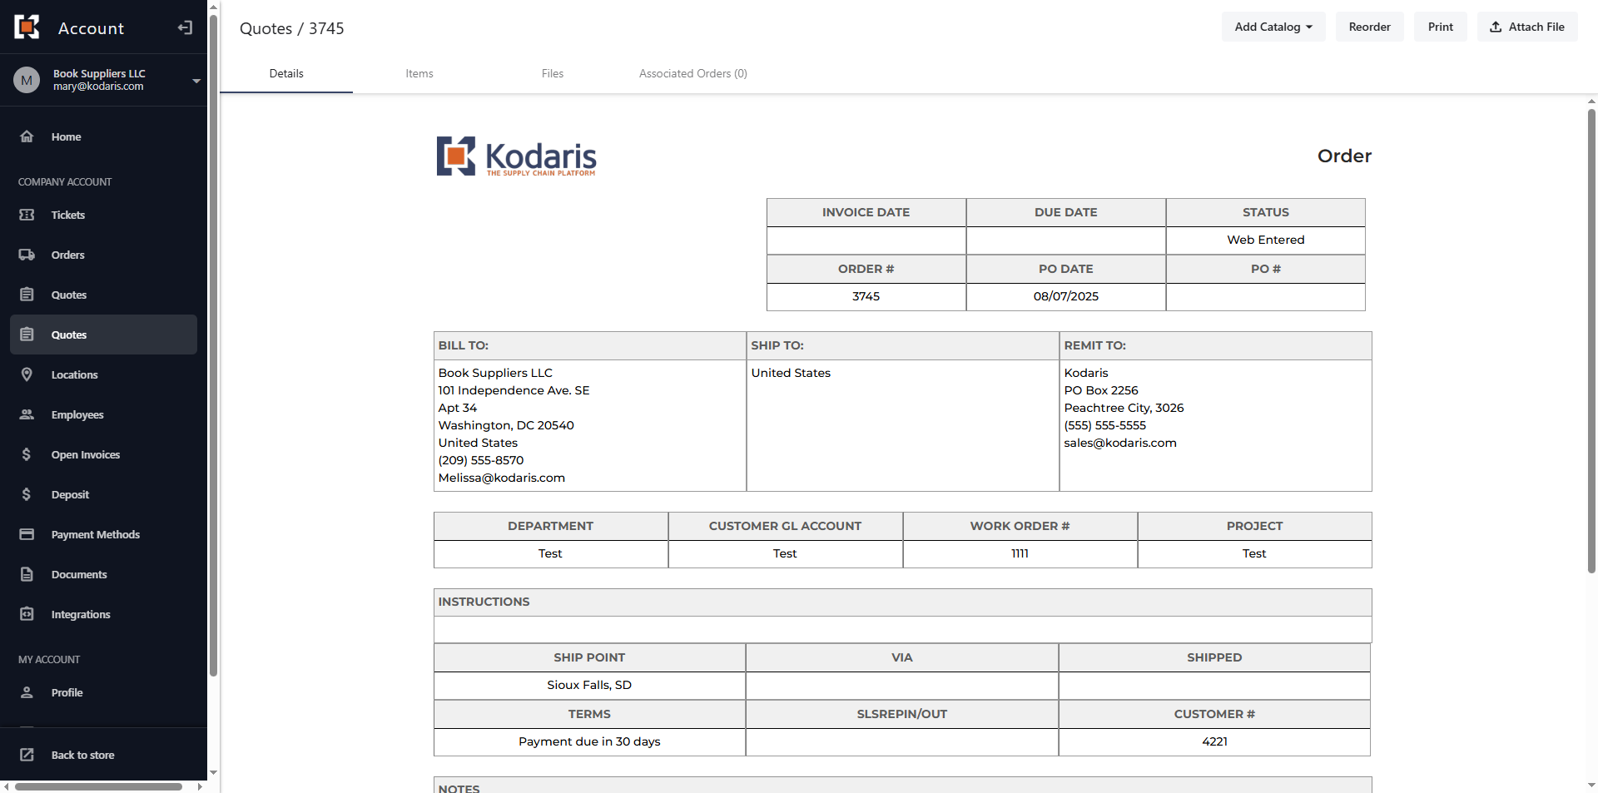Click the Attach File button
This screenshot has width=1598, height=793.
[1527, 27]
